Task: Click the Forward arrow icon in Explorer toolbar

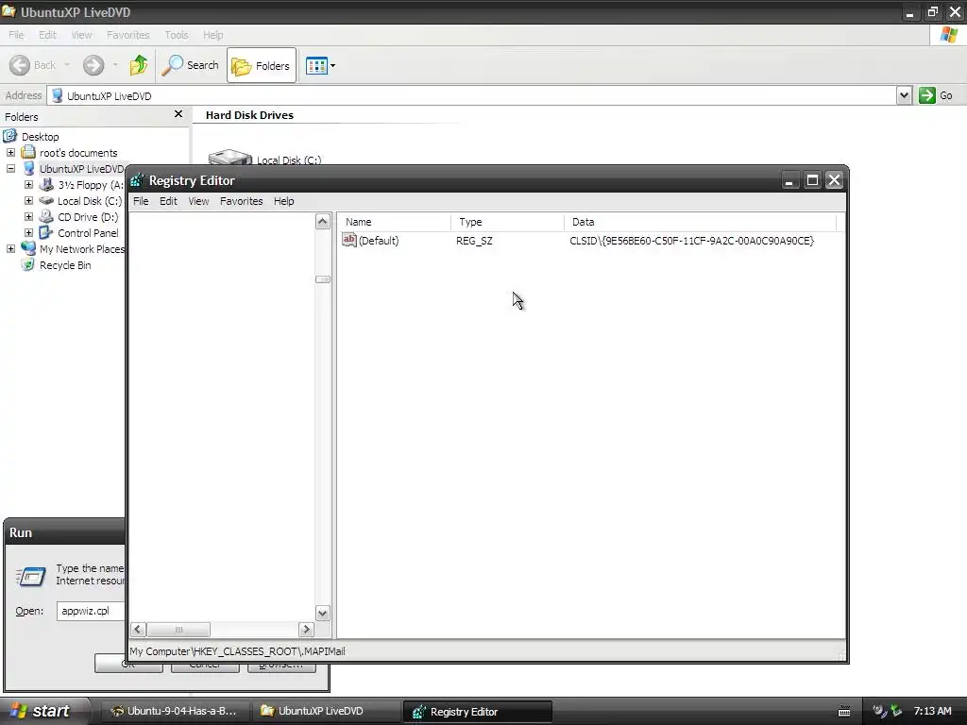Action: tap(93, 65)
